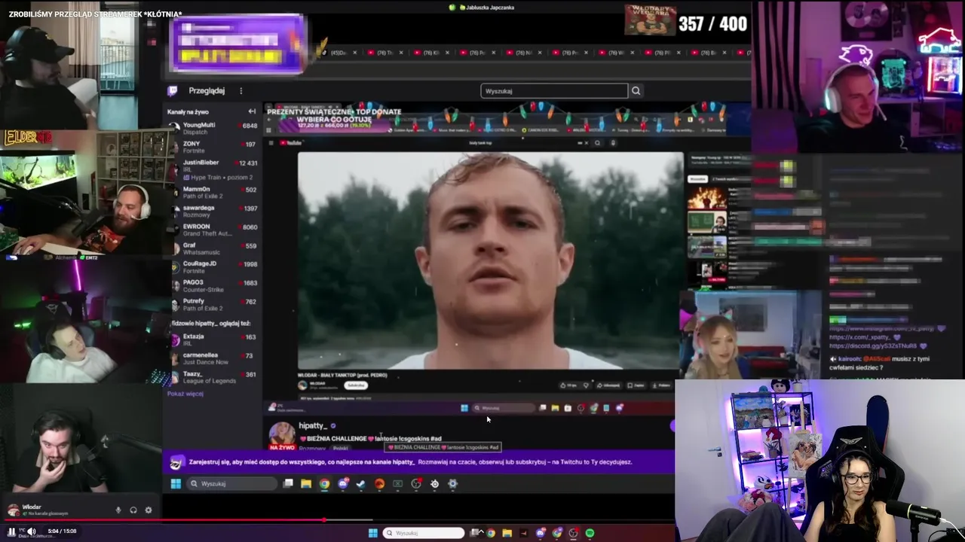The image size is (965, 542).
Task: Open the Start menu on the bottom taskbar
Action: 372,533
